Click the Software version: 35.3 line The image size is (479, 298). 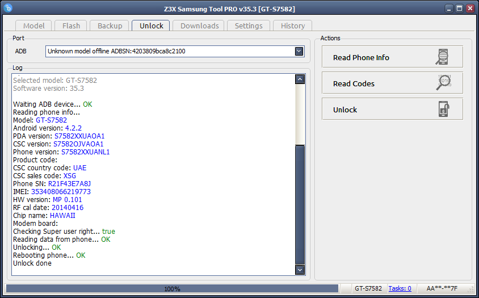click(x=48, y=89)
